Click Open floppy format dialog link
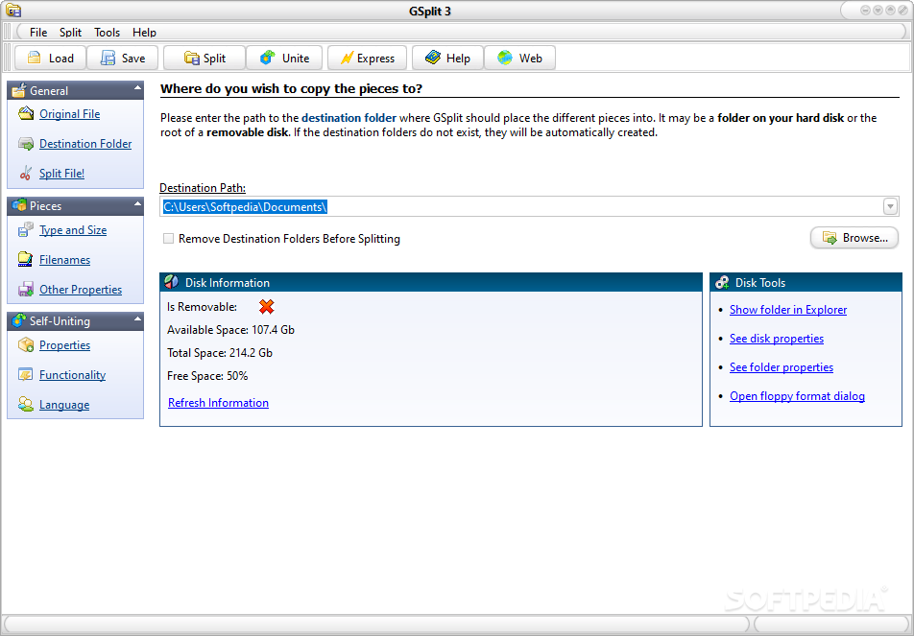 (797, 396)
